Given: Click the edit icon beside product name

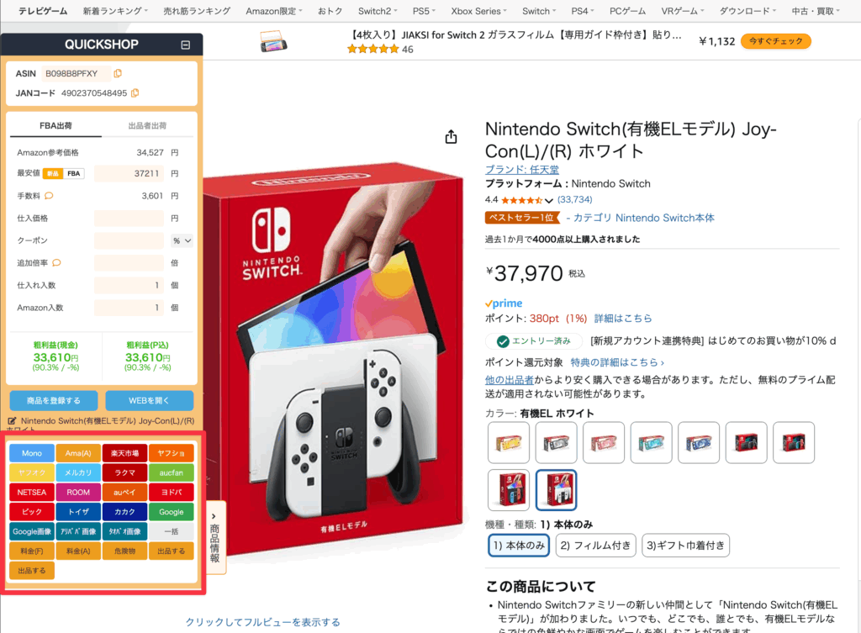Looking at the screenshot, I should point(12,421).
